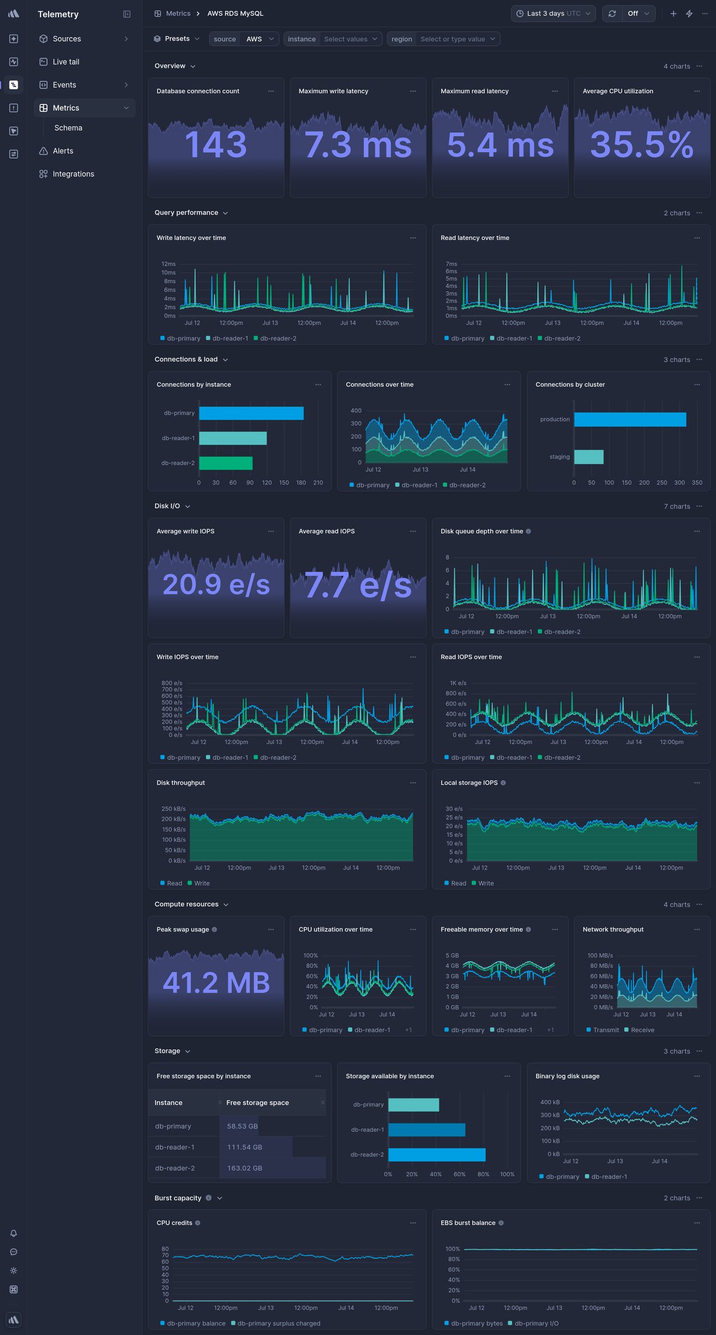Toggle db-primary surplus charged legend item
The image size is (716, 1335).
click(x=276, y=1324)
